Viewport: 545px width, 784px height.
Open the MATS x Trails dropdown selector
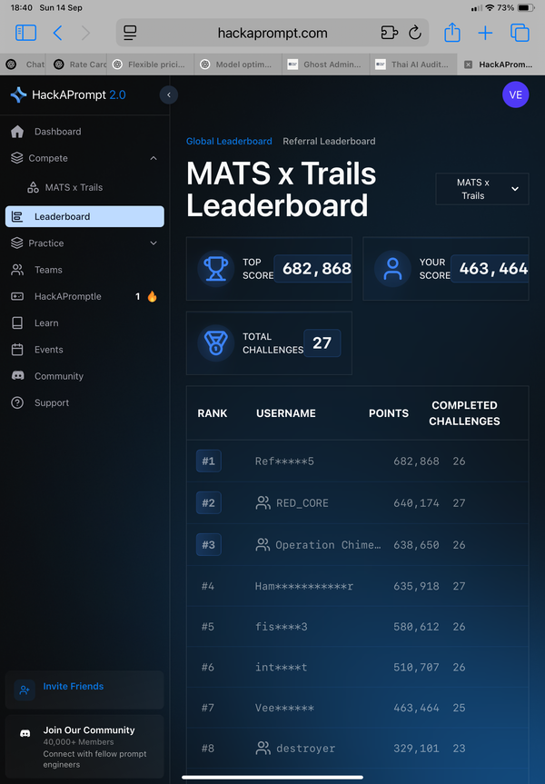[x=481, y=189]
